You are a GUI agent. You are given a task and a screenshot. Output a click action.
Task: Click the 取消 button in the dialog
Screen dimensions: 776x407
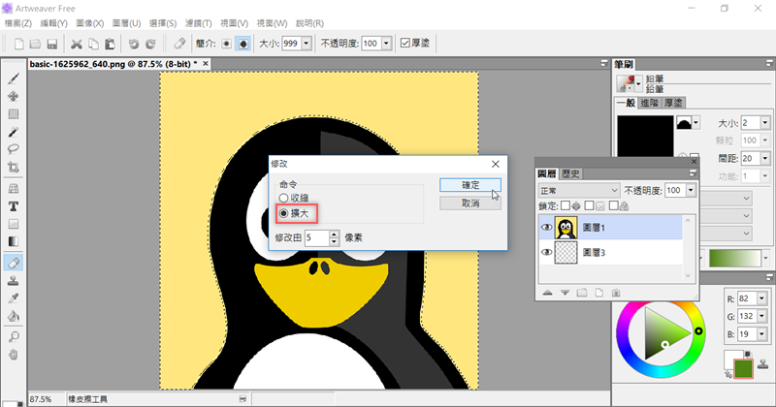(469, 203)
